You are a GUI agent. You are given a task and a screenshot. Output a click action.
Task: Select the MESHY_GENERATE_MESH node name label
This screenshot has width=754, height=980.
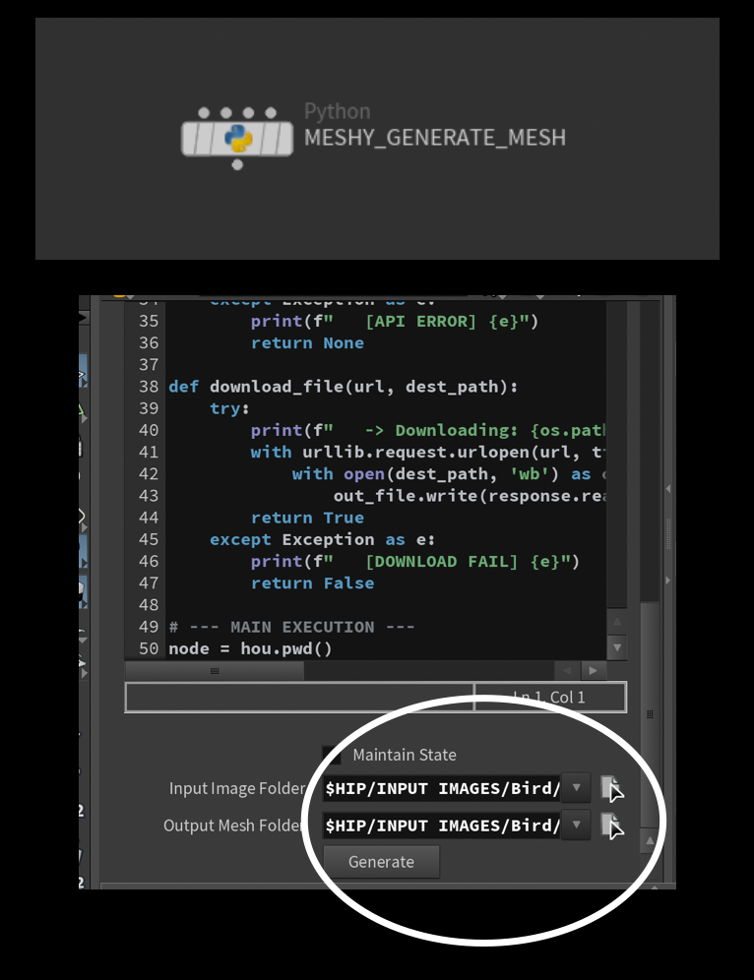coord(435,138)
